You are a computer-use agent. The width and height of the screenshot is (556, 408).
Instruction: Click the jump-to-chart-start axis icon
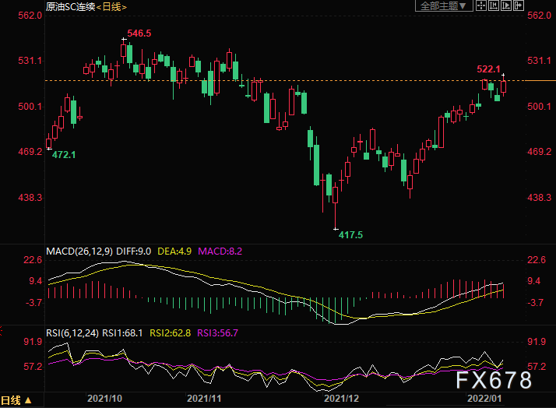tap(493, 5)
